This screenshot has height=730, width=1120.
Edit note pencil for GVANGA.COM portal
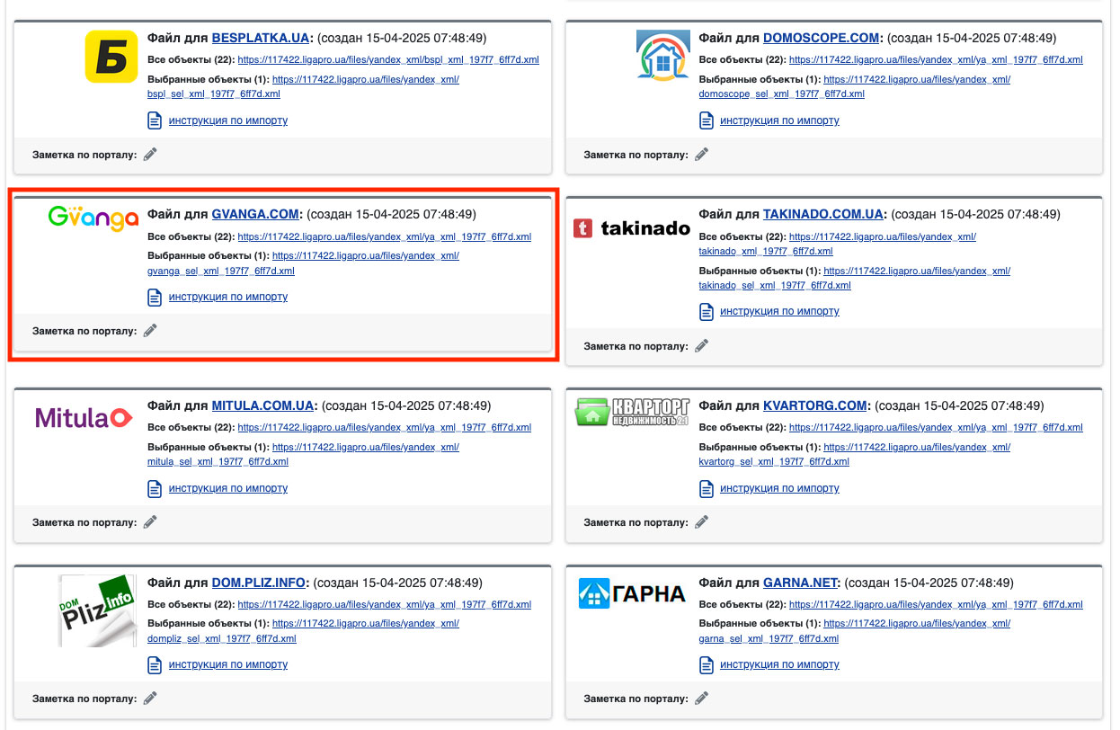click(x=150, y=331)
